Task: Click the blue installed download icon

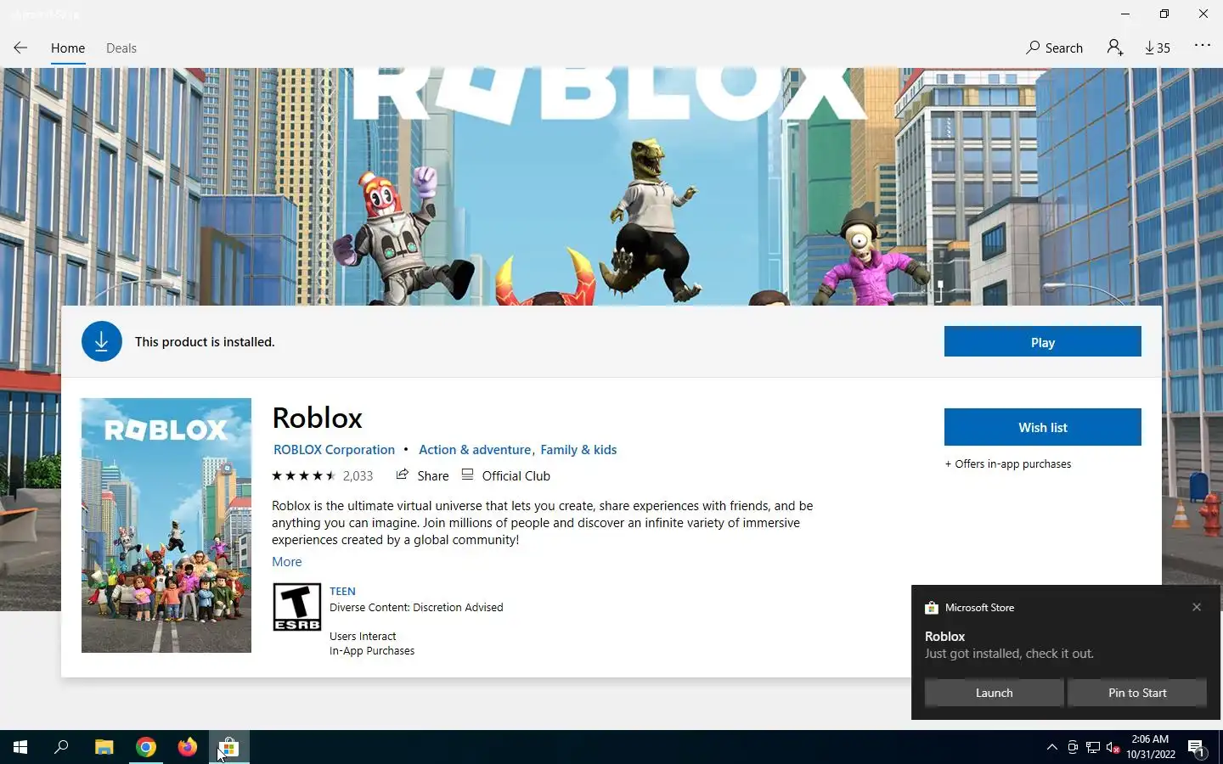Action: 102,341
